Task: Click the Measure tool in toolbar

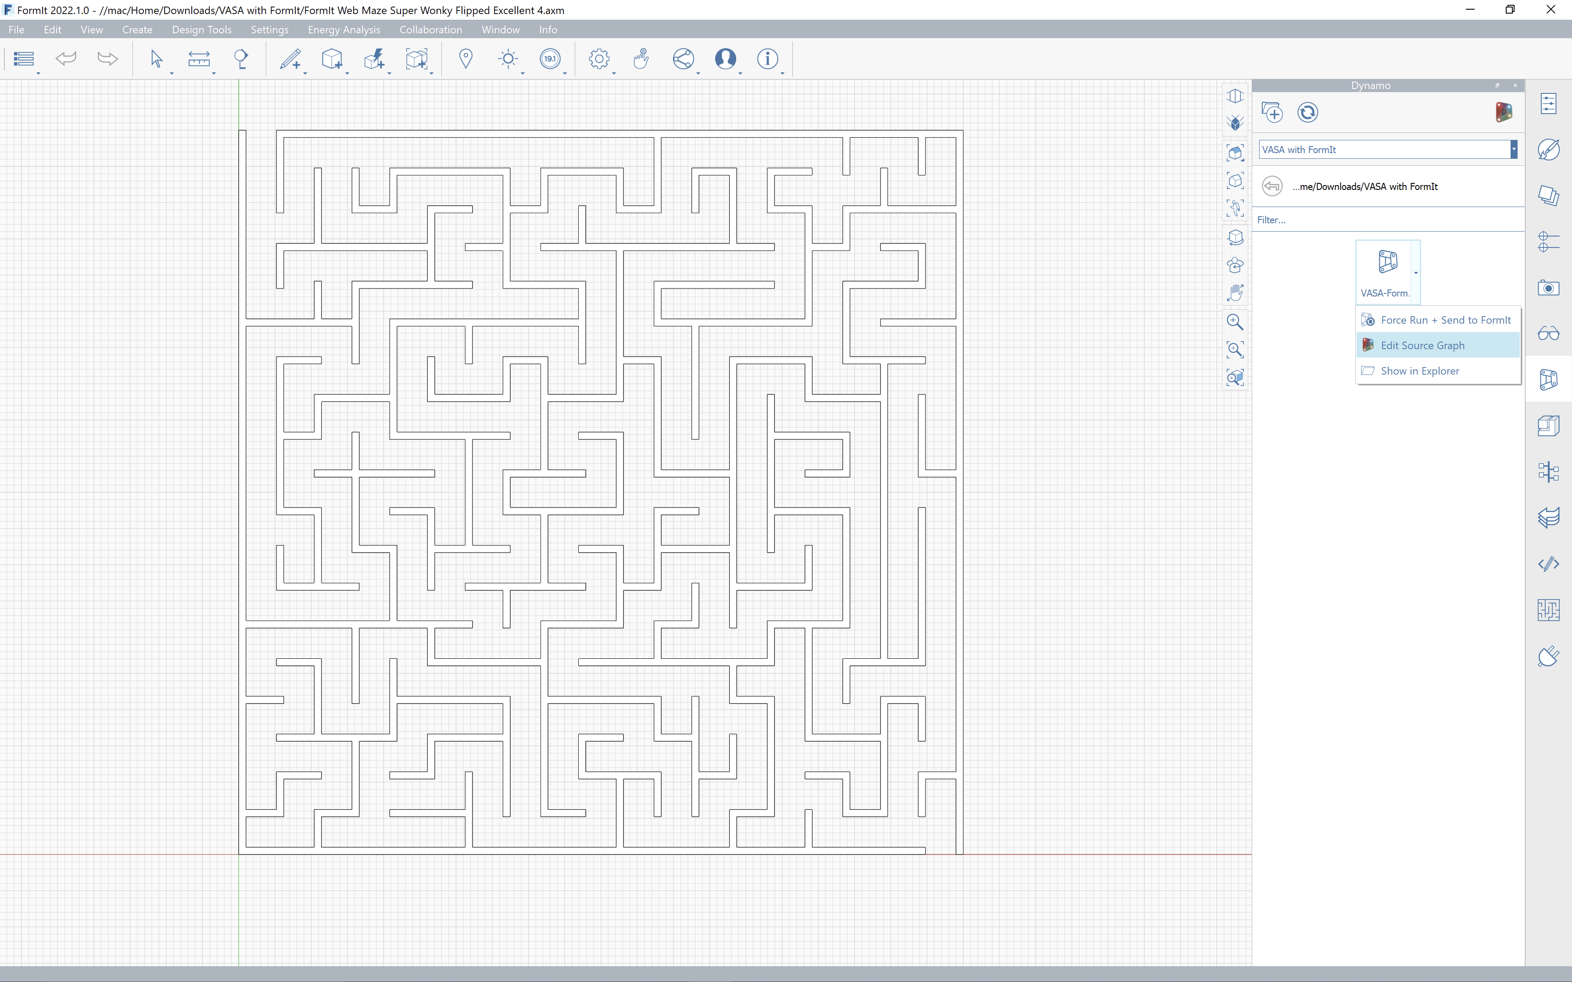Action: click(199, 59)
